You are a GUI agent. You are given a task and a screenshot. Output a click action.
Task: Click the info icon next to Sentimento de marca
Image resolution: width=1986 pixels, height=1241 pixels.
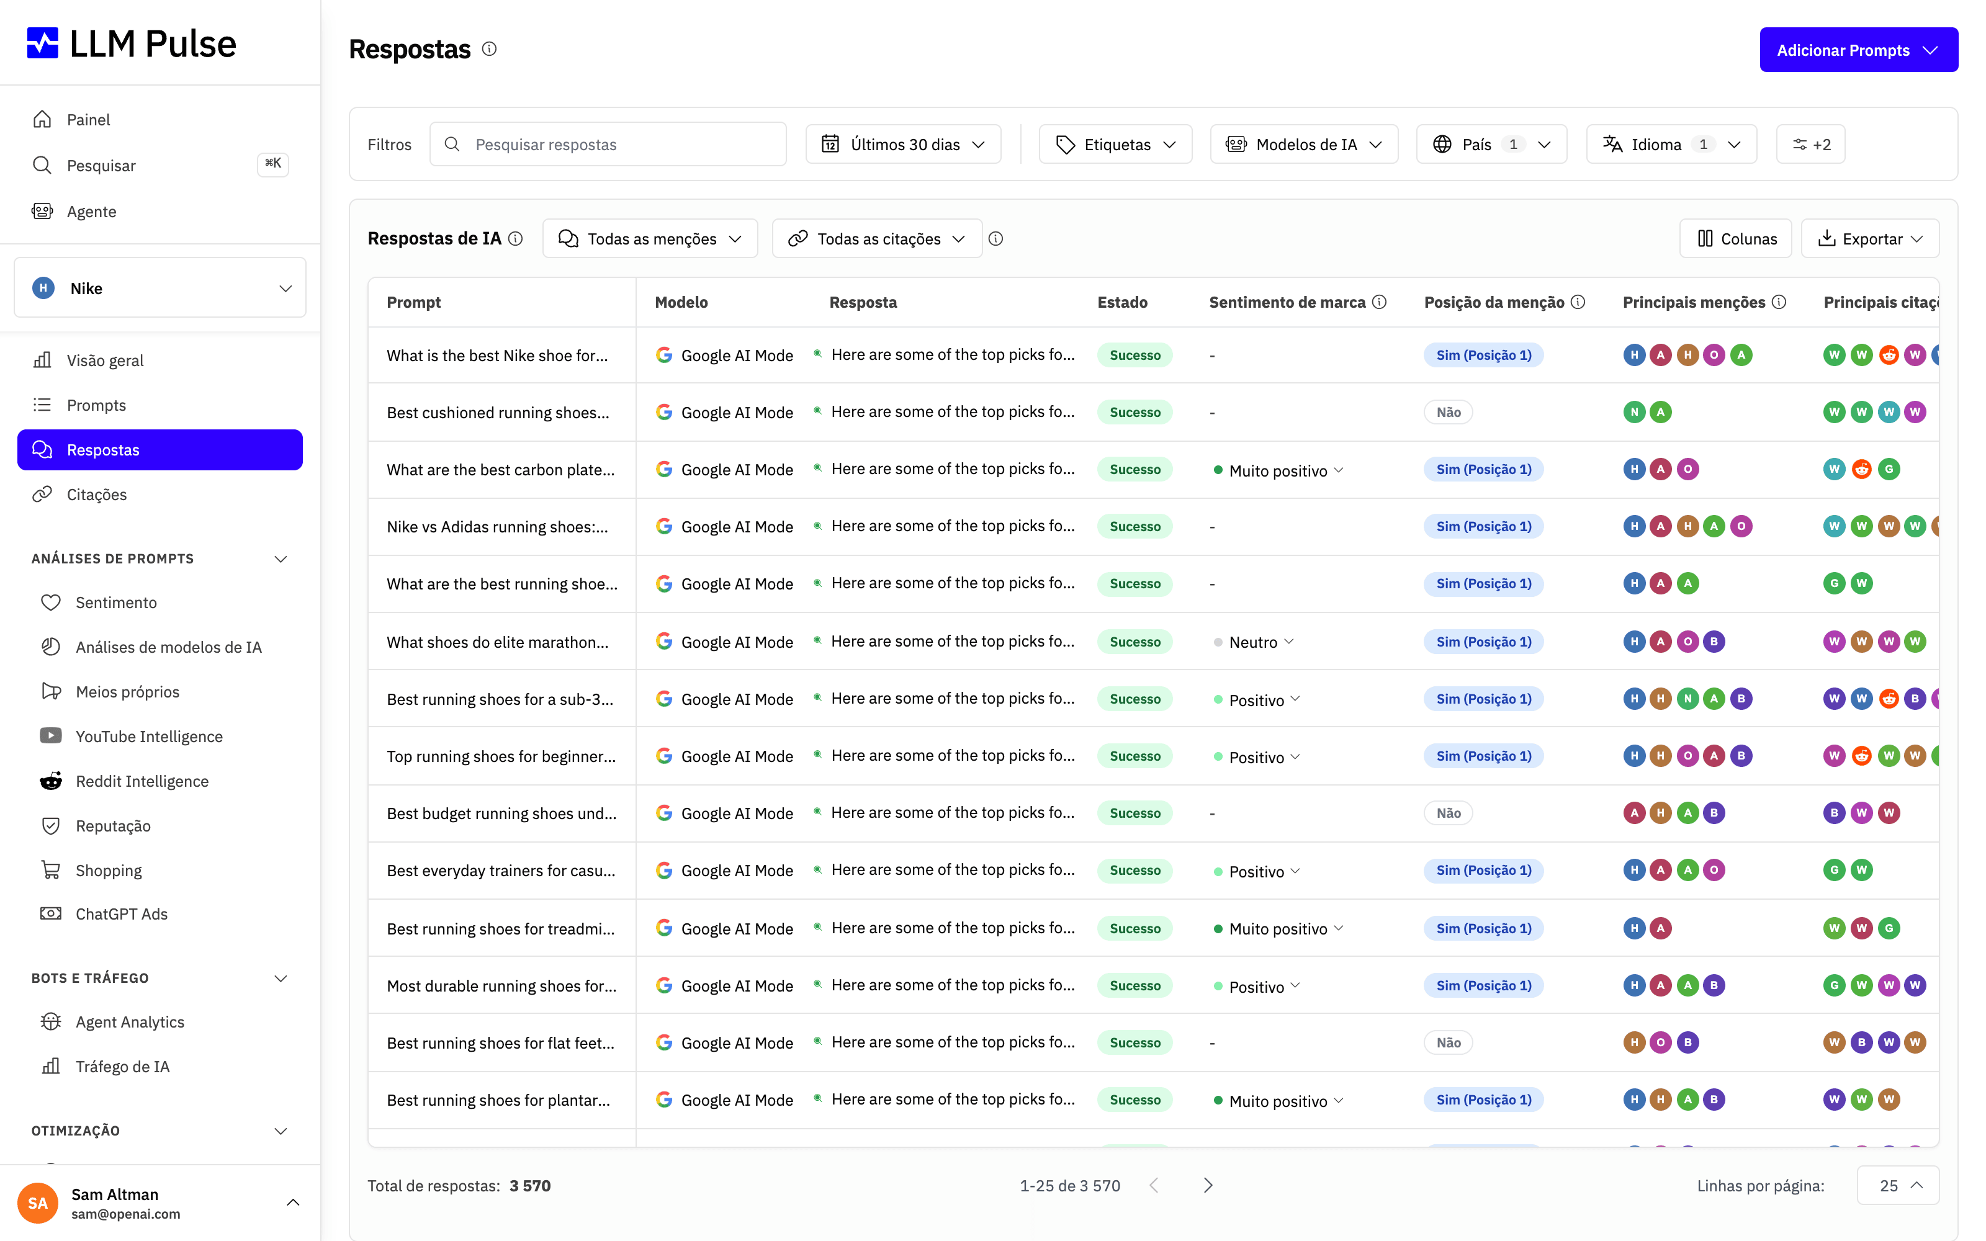1380,302
